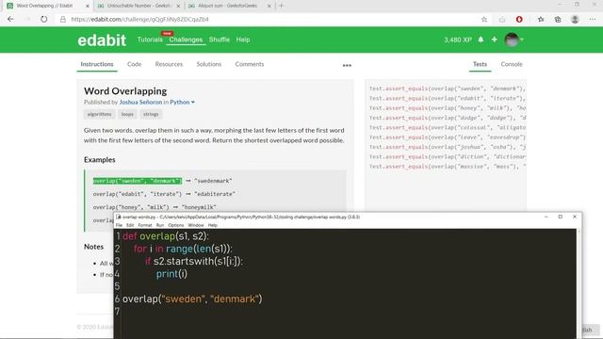Click the overlap edabit iterate example line
Screen dimensions: 603x339
(164, 194)
